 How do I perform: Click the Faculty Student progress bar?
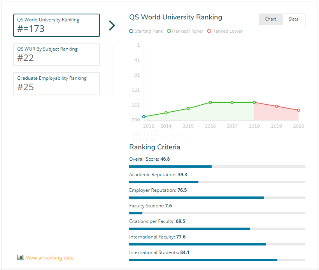point(217,213)
